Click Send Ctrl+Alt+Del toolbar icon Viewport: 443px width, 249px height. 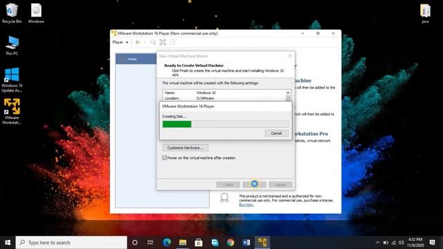click(x=153, y=42)
